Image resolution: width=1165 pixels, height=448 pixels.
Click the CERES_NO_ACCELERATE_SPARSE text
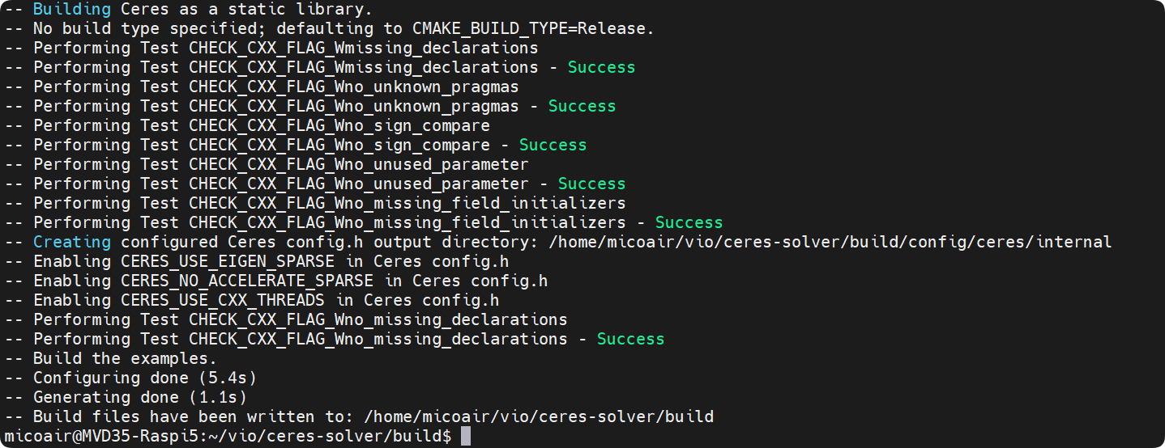247,281
